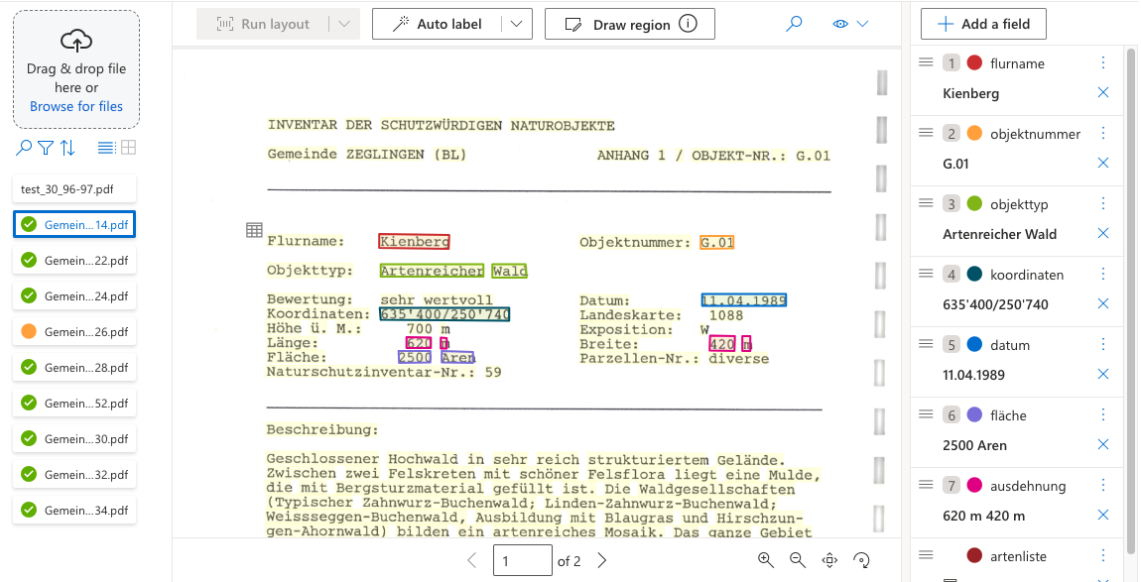Switch file list to grid view

(x=128, y=148)
